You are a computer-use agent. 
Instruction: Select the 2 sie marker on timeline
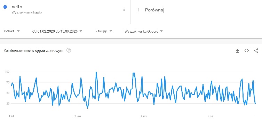211,116
